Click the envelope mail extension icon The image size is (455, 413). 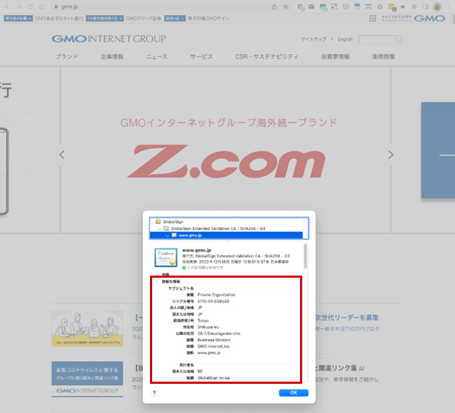point(311,6)
